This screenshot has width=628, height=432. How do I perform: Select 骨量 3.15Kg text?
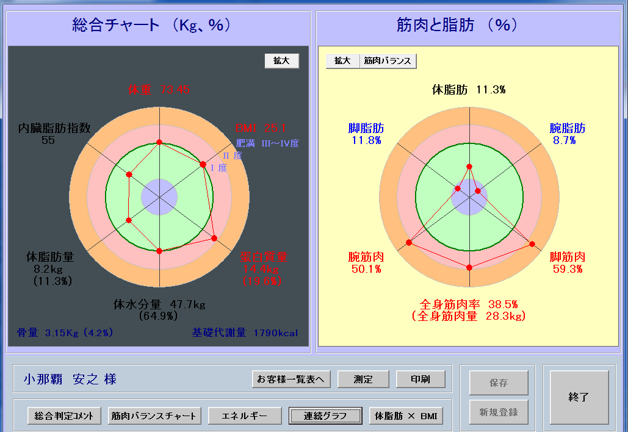pos(65,333)
